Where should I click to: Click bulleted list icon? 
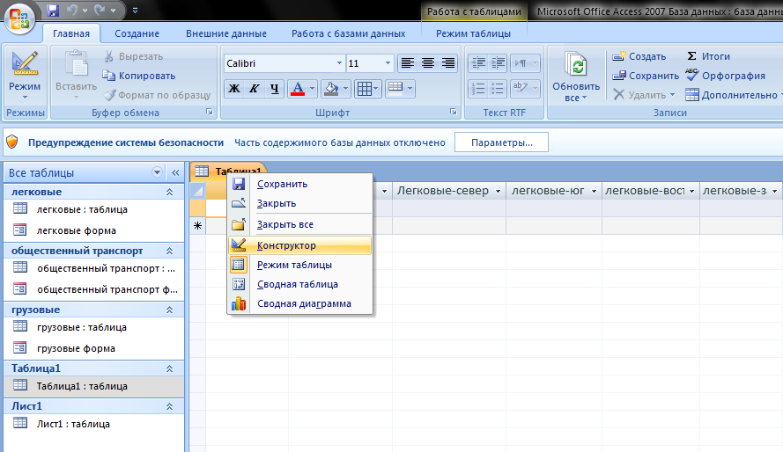point(498,89)
